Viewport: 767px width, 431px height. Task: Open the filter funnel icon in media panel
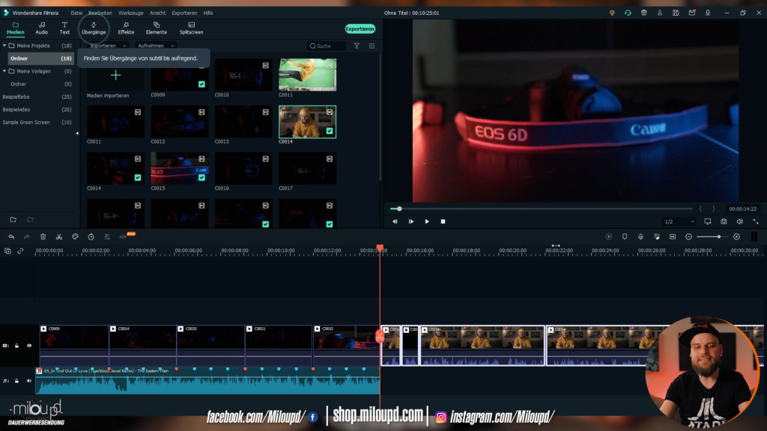click(x=357, y=46)
